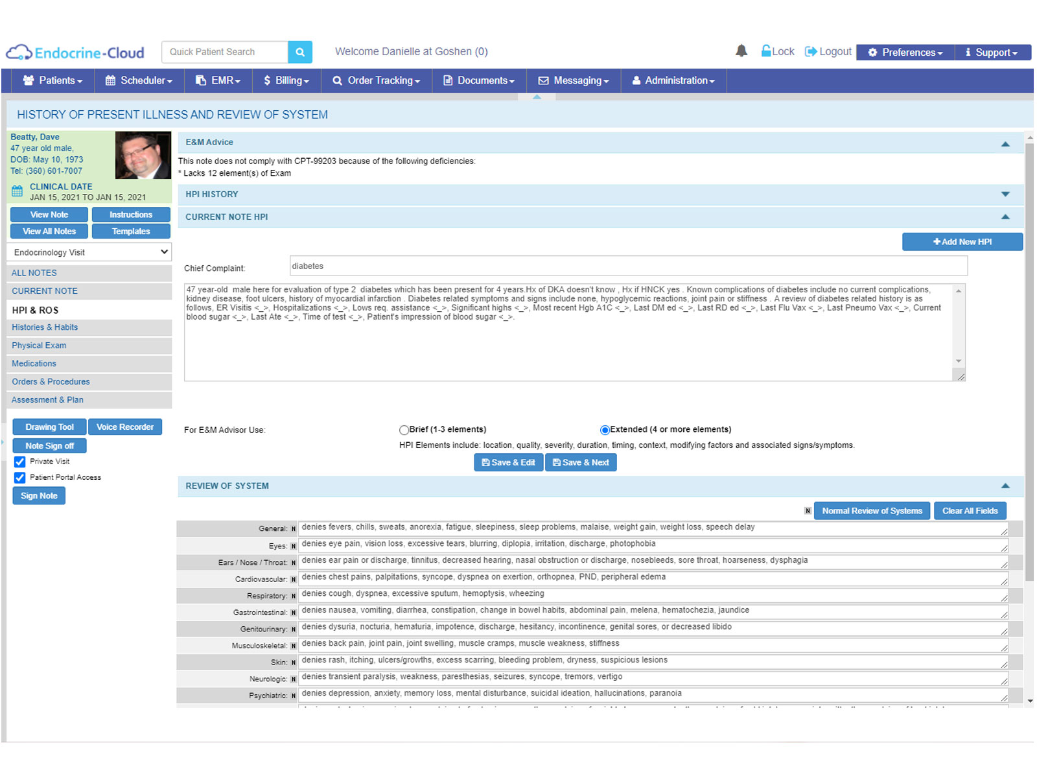The image size is (1037, 778).
Task: Toggle the Patient Portal Access checkbox
Action: (x=20, y=477)
